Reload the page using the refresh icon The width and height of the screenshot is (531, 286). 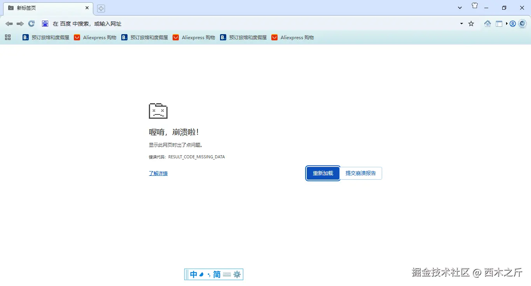click(x=31, y=24)
